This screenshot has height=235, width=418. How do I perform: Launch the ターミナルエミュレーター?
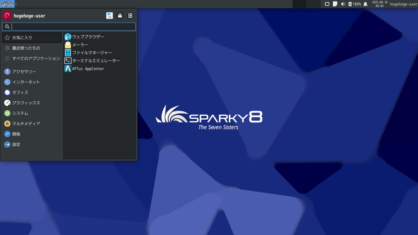click(x=96, y=61)
